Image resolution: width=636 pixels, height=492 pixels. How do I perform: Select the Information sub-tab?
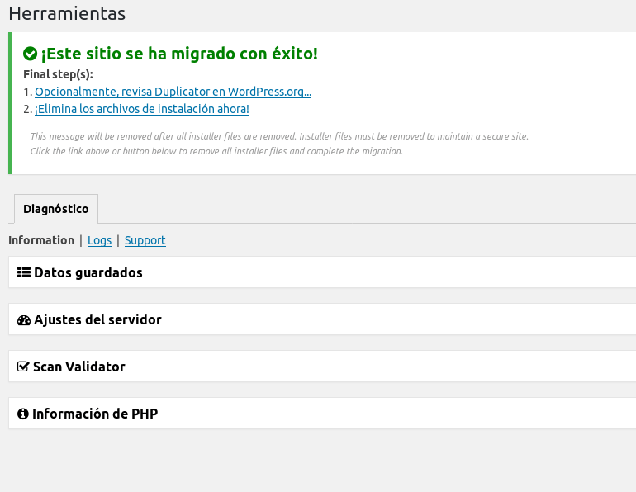coord(41,240)
